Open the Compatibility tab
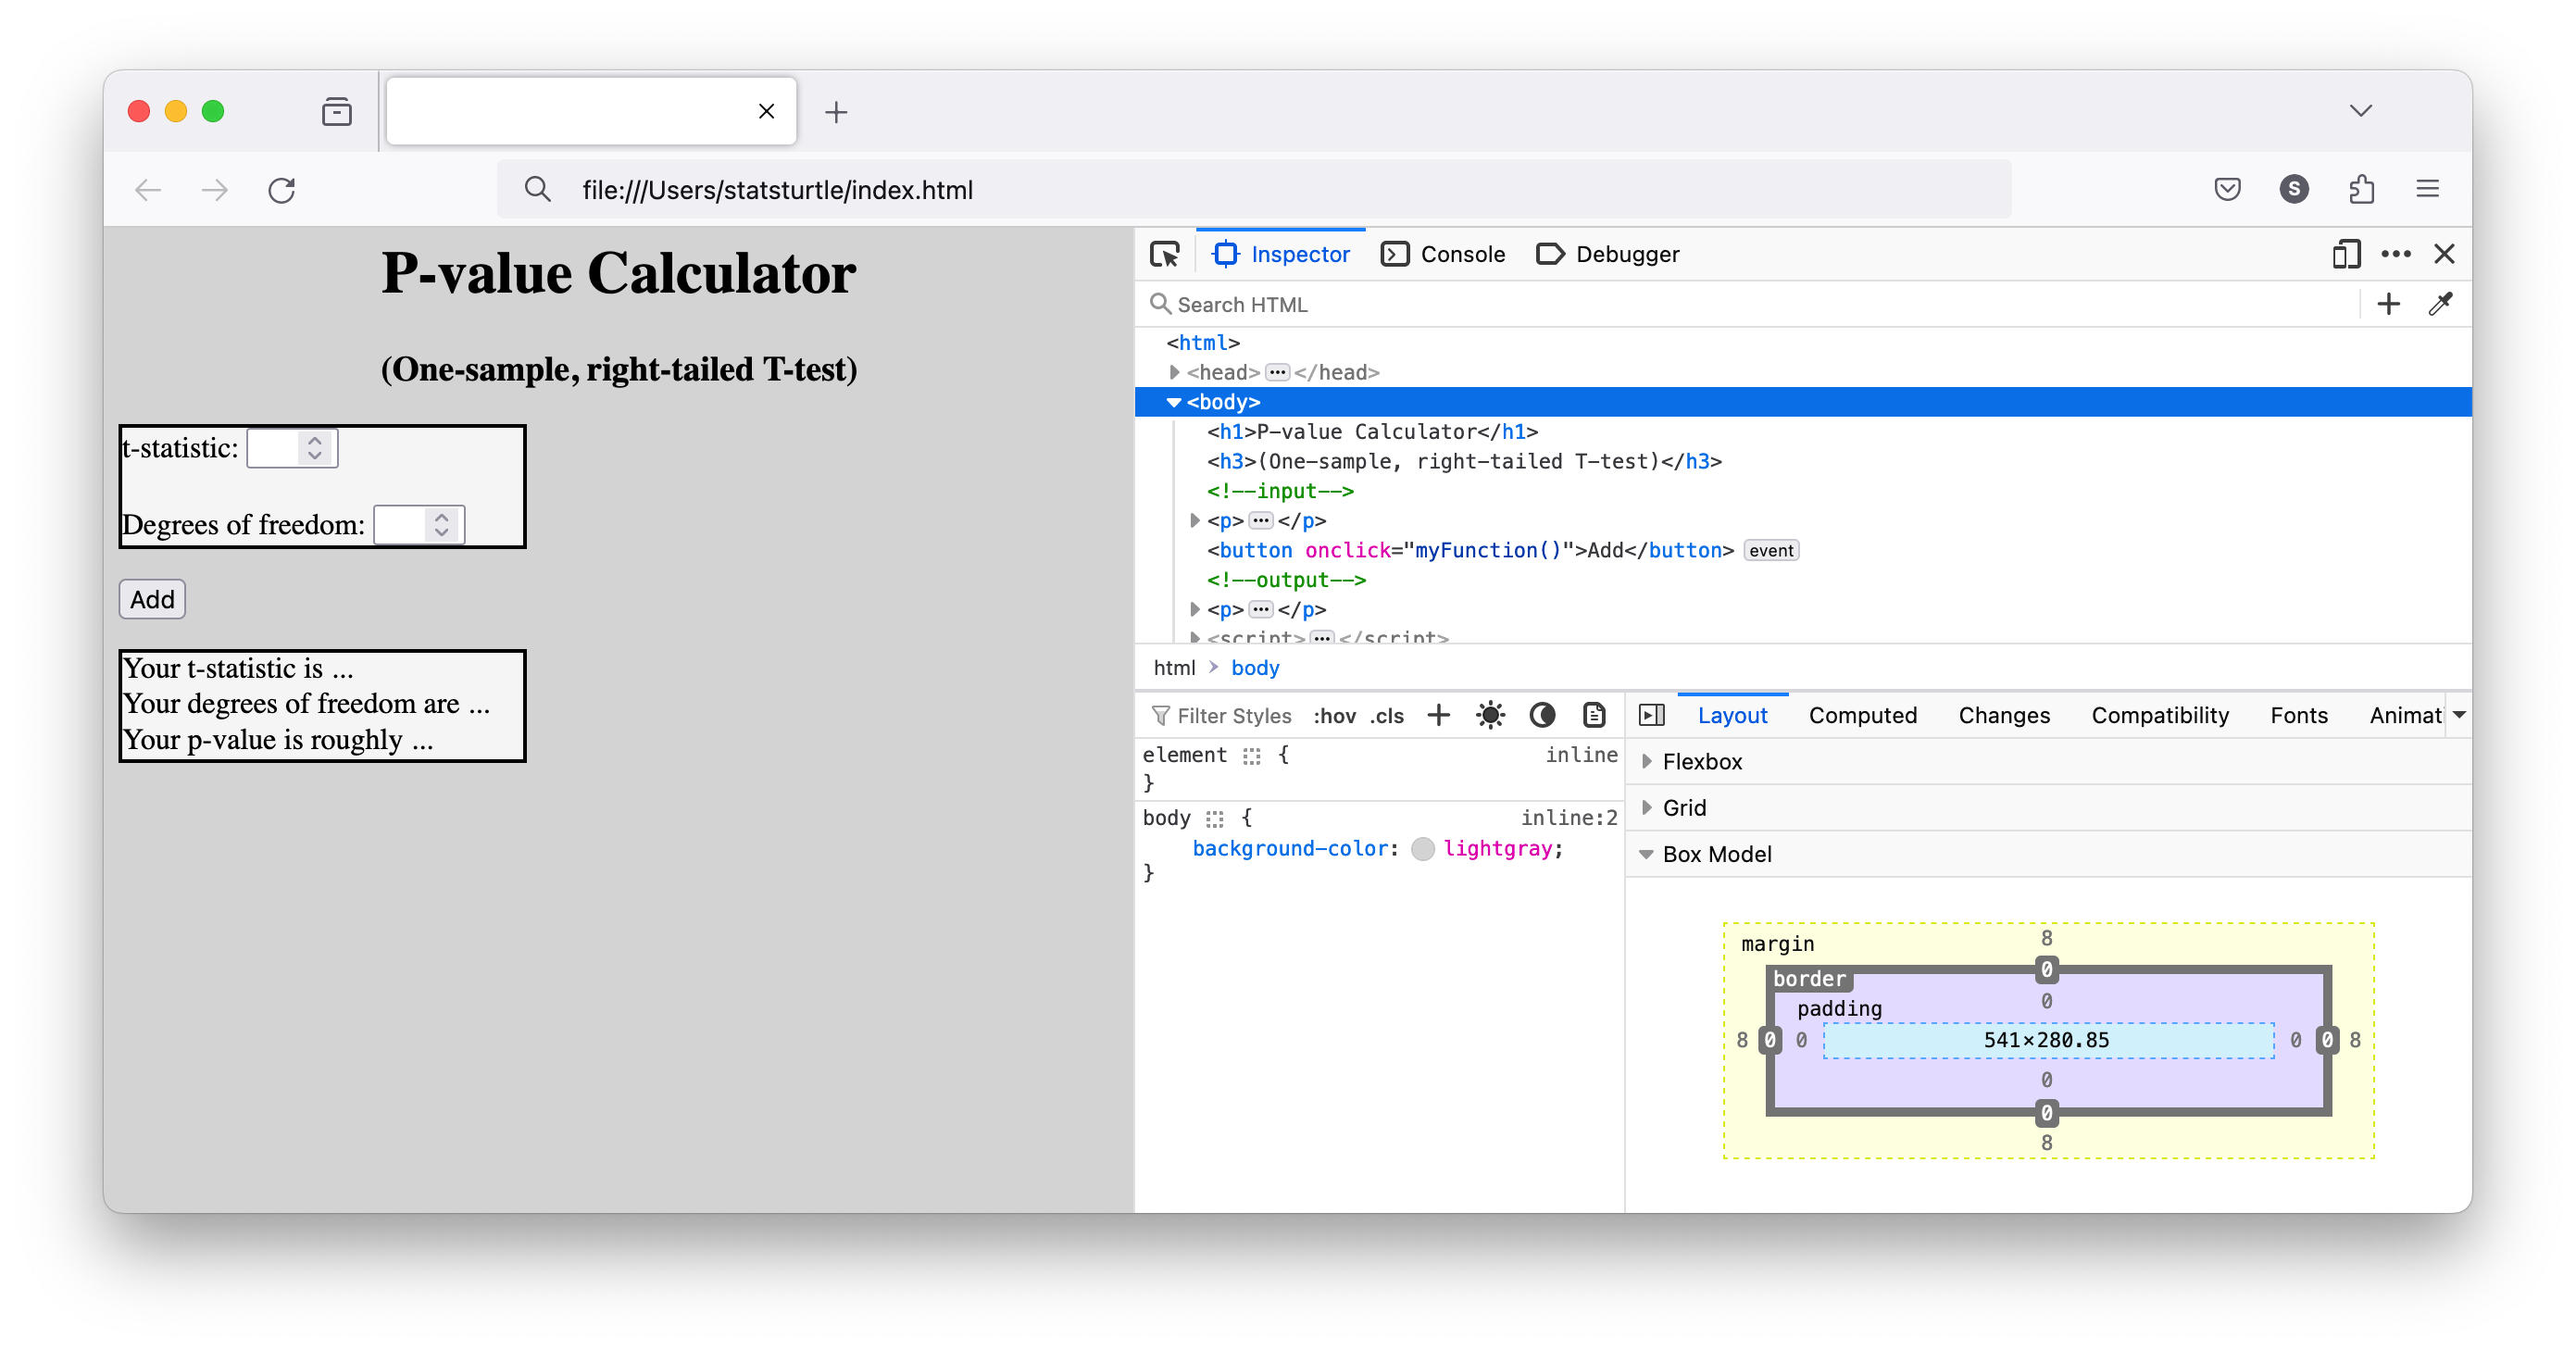The image size is (2576, 1350). 2159,715
